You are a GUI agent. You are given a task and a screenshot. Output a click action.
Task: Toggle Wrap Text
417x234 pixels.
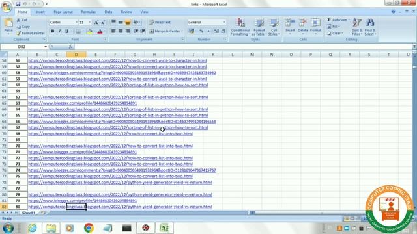coord(160,22)
